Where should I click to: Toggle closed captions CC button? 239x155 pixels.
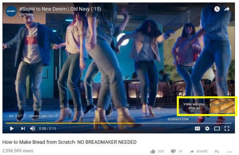(x=198, y=128)
